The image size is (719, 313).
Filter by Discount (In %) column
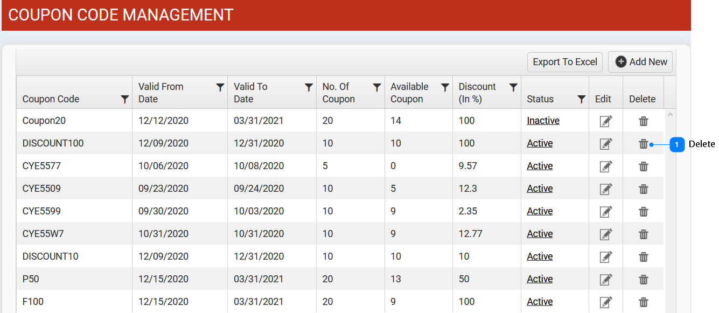click(513, 87)
